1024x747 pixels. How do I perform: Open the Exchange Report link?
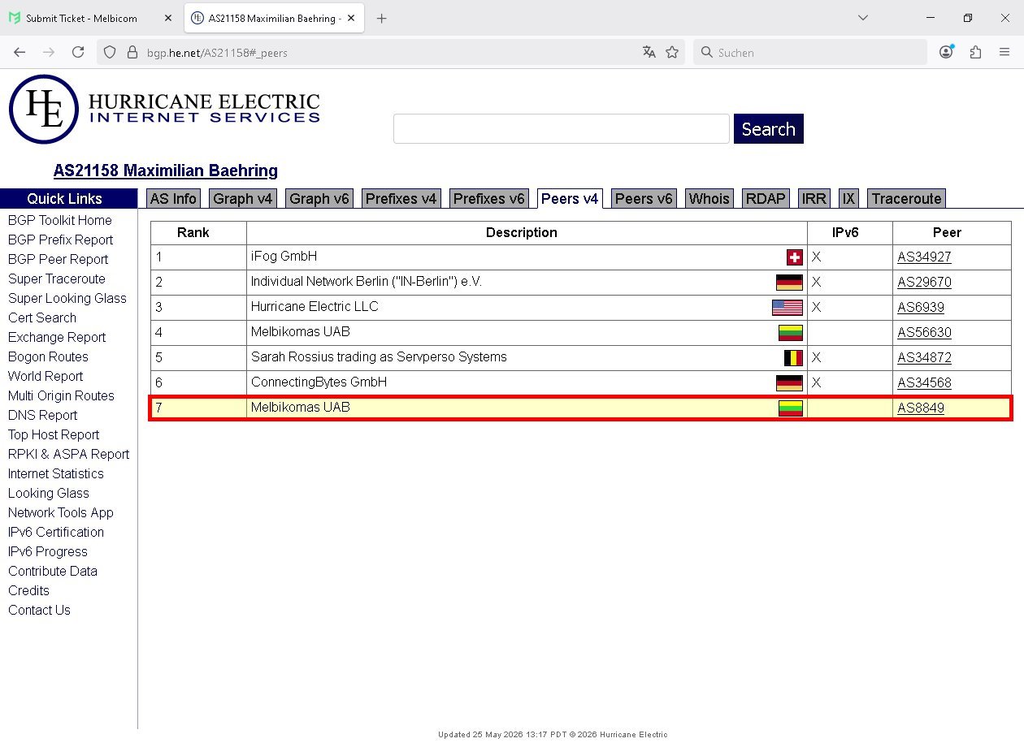pyautogui.click(x=57, y=337)
